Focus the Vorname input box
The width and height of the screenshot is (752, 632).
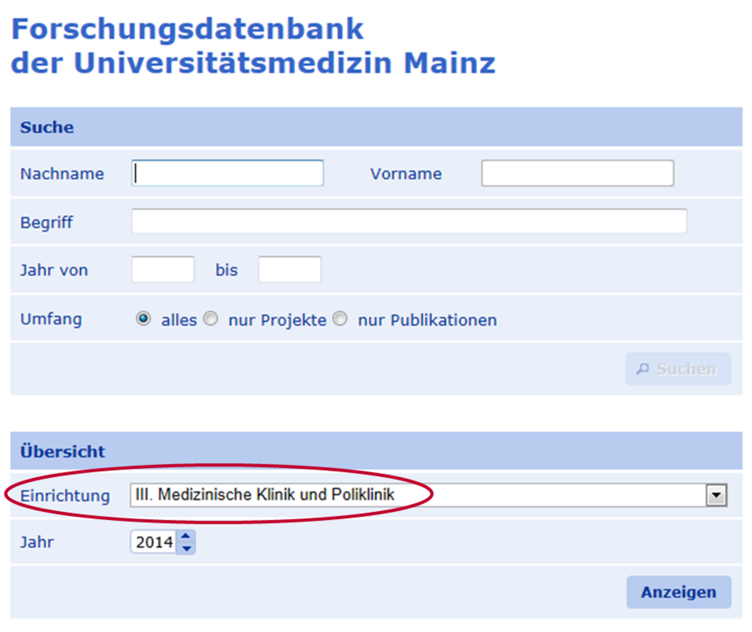click(577, 173)
